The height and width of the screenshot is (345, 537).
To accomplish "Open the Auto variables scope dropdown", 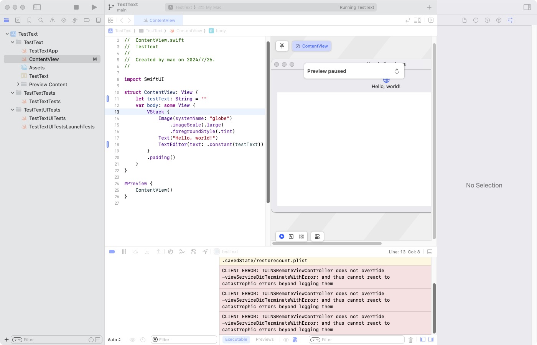I will click(x=114, y=340).
